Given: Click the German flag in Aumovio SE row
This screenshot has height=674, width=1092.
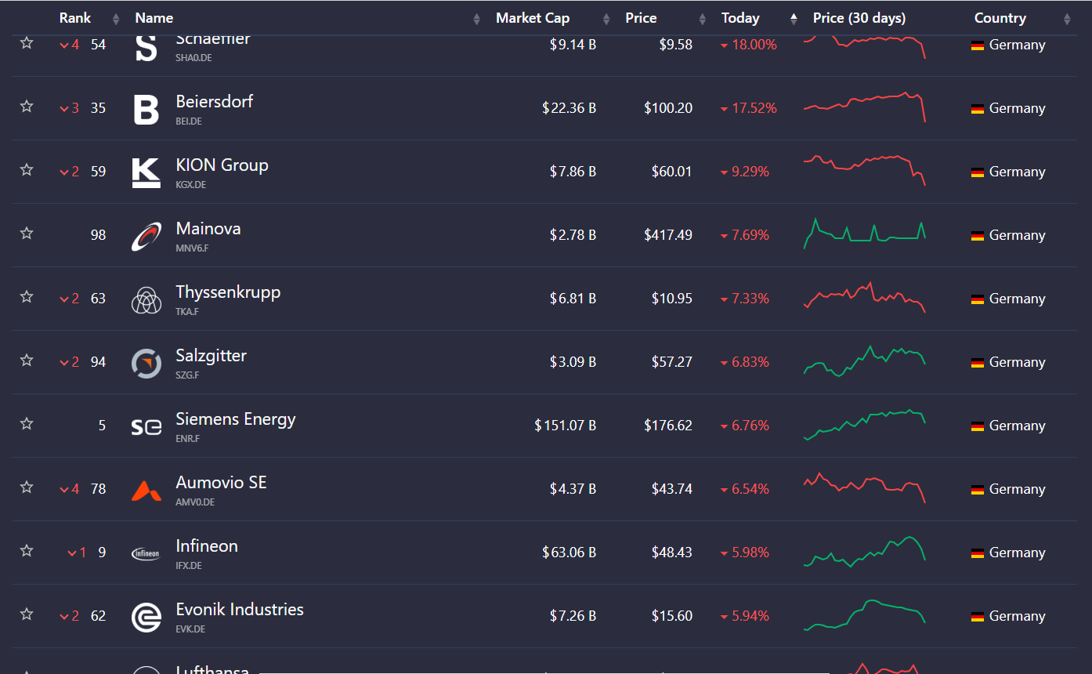Looking at the screenshot, I should pos(978,490).
